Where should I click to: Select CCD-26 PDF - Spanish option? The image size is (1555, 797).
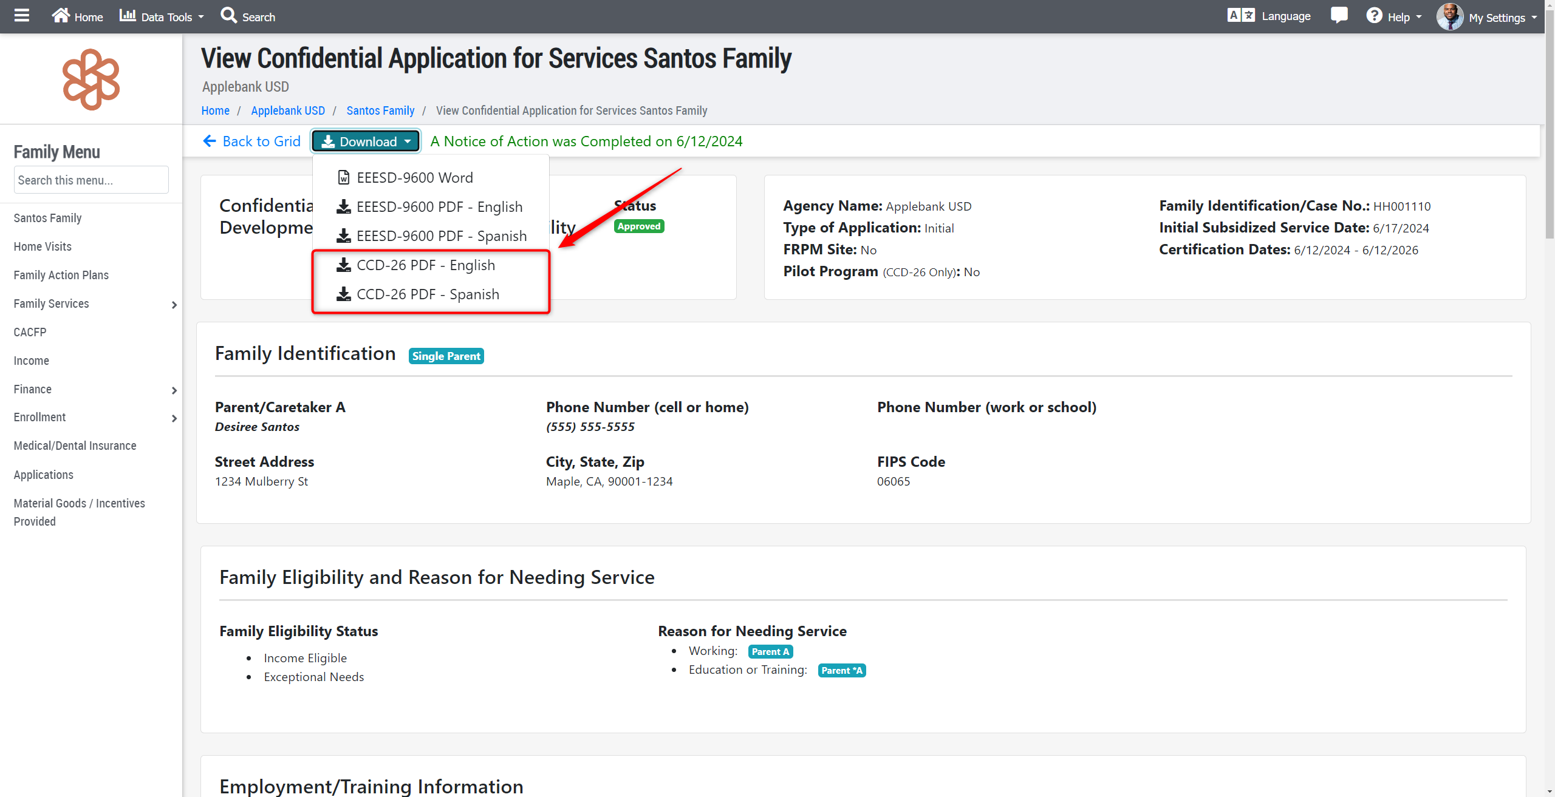tap(428, 294)
